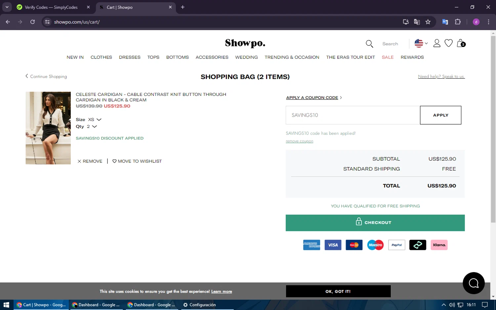Open the live chat bubble
Screen dimensions: 496x310
[x=474, y=283]
